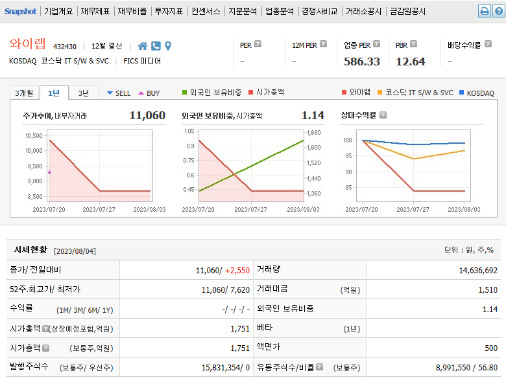Click the print icon at top right
The image size is (506, 384).
[484, 11]
